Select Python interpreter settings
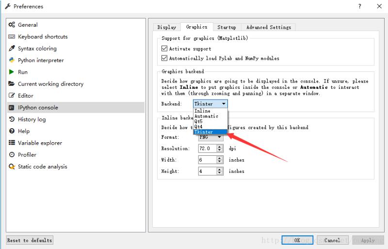 (75, 60)
